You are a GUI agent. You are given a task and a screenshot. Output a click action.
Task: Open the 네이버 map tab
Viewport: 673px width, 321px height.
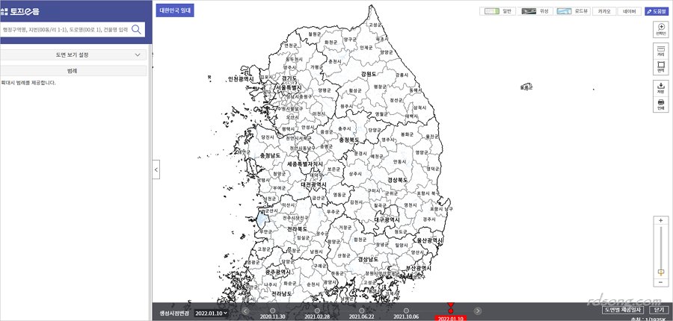(x=630, y=12)
